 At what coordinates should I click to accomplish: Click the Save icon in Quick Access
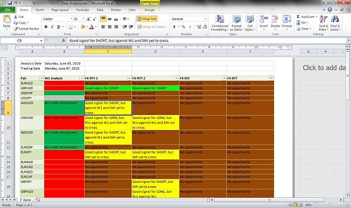[x=10, y=3]
